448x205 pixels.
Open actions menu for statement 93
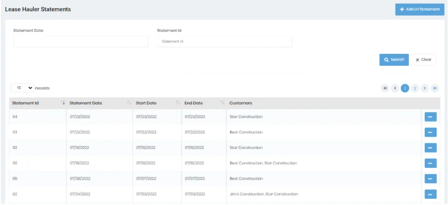pos(430,132)
